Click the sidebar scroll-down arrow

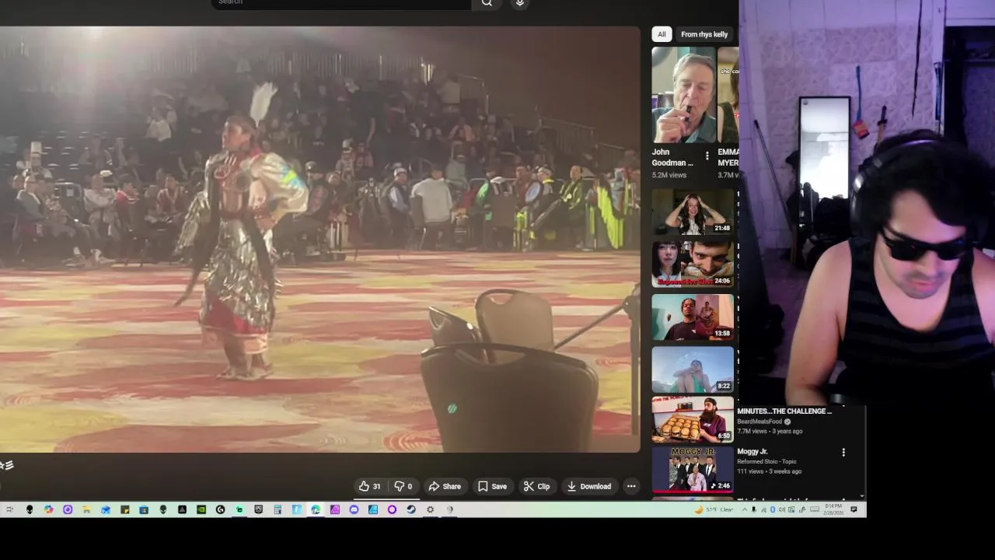point(862,497)
